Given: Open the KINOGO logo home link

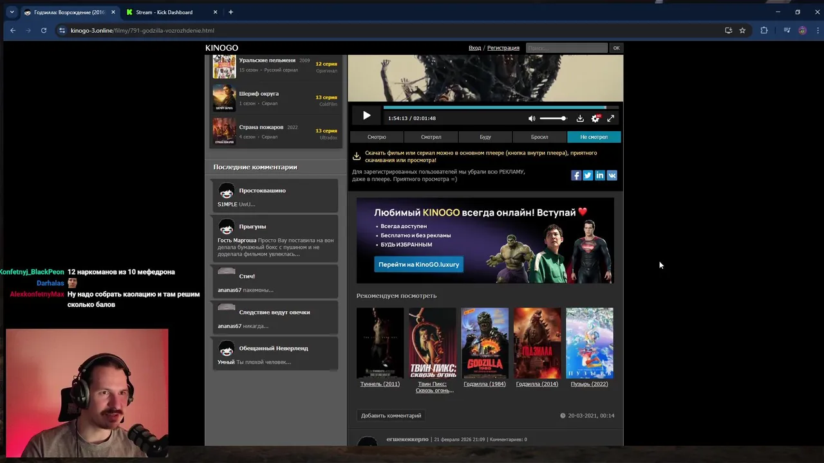Looking at the screenshot, I should coord(221,48).
